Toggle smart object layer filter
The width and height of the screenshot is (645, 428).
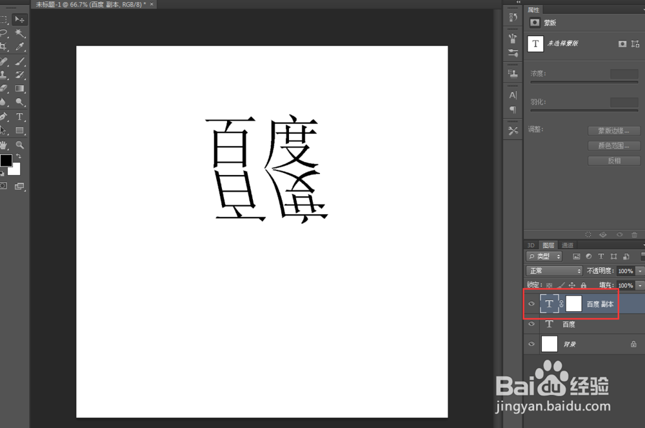[626, 256]
